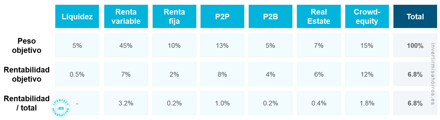The width and height of the screenshot is (440, 120).
Task: Click the invertirmisahorros.es round logo
Action: [61, 108]
